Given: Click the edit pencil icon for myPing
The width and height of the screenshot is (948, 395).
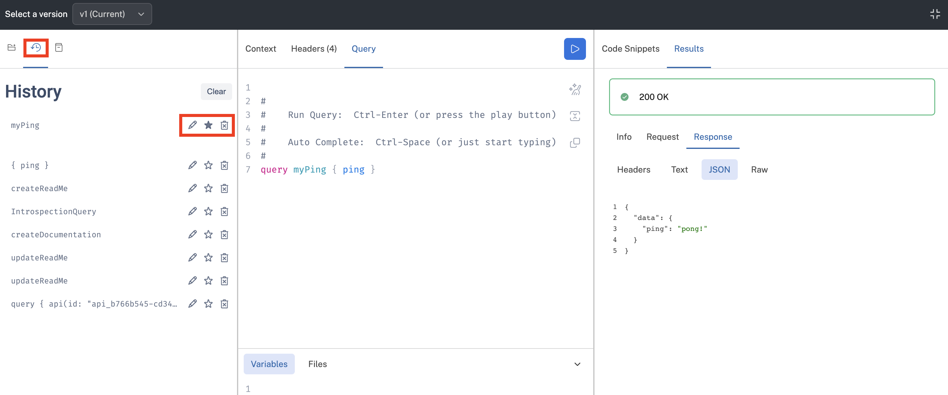Looking at the screenshot, I should coord(193,125).
